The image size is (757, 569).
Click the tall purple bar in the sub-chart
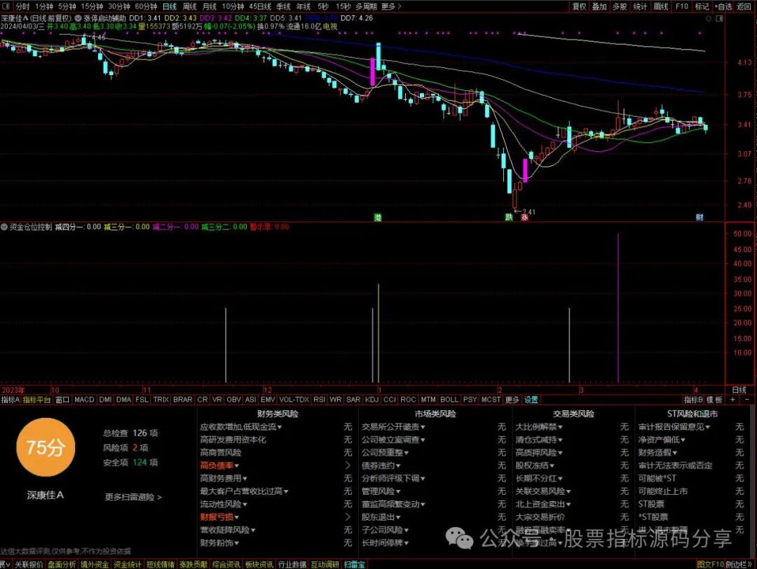click(x=618, y=308)
